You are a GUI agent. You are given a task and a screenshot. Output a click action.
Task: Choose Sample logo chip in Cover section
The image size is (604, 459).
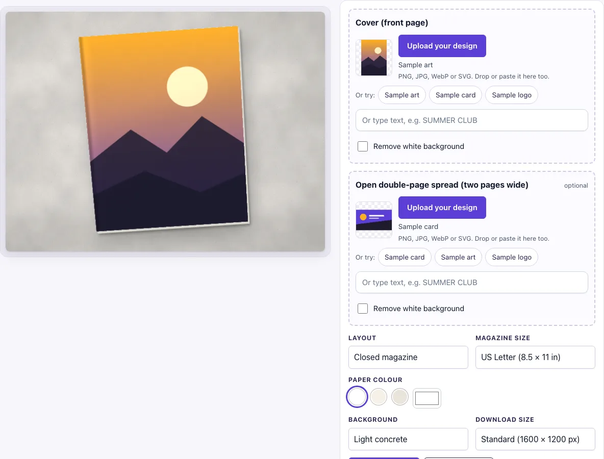[x=512, y=95]
